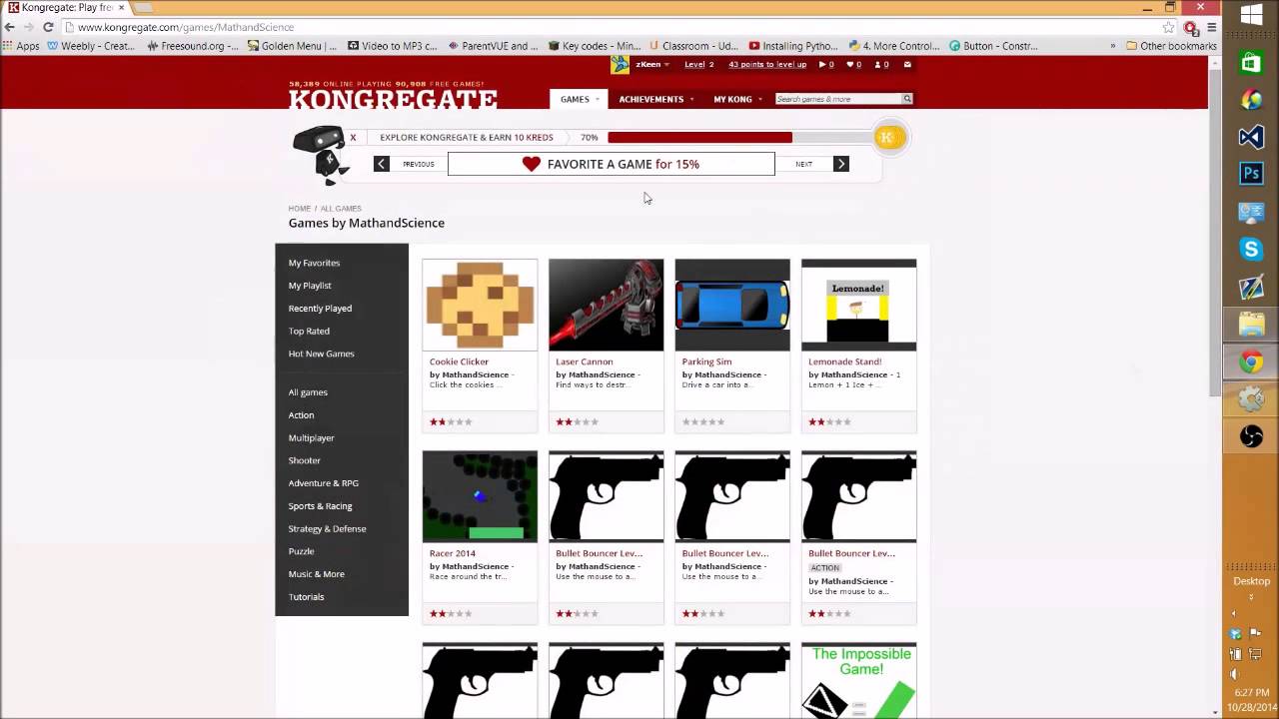Click the heart favorites counter icon

tap(850, 65)
